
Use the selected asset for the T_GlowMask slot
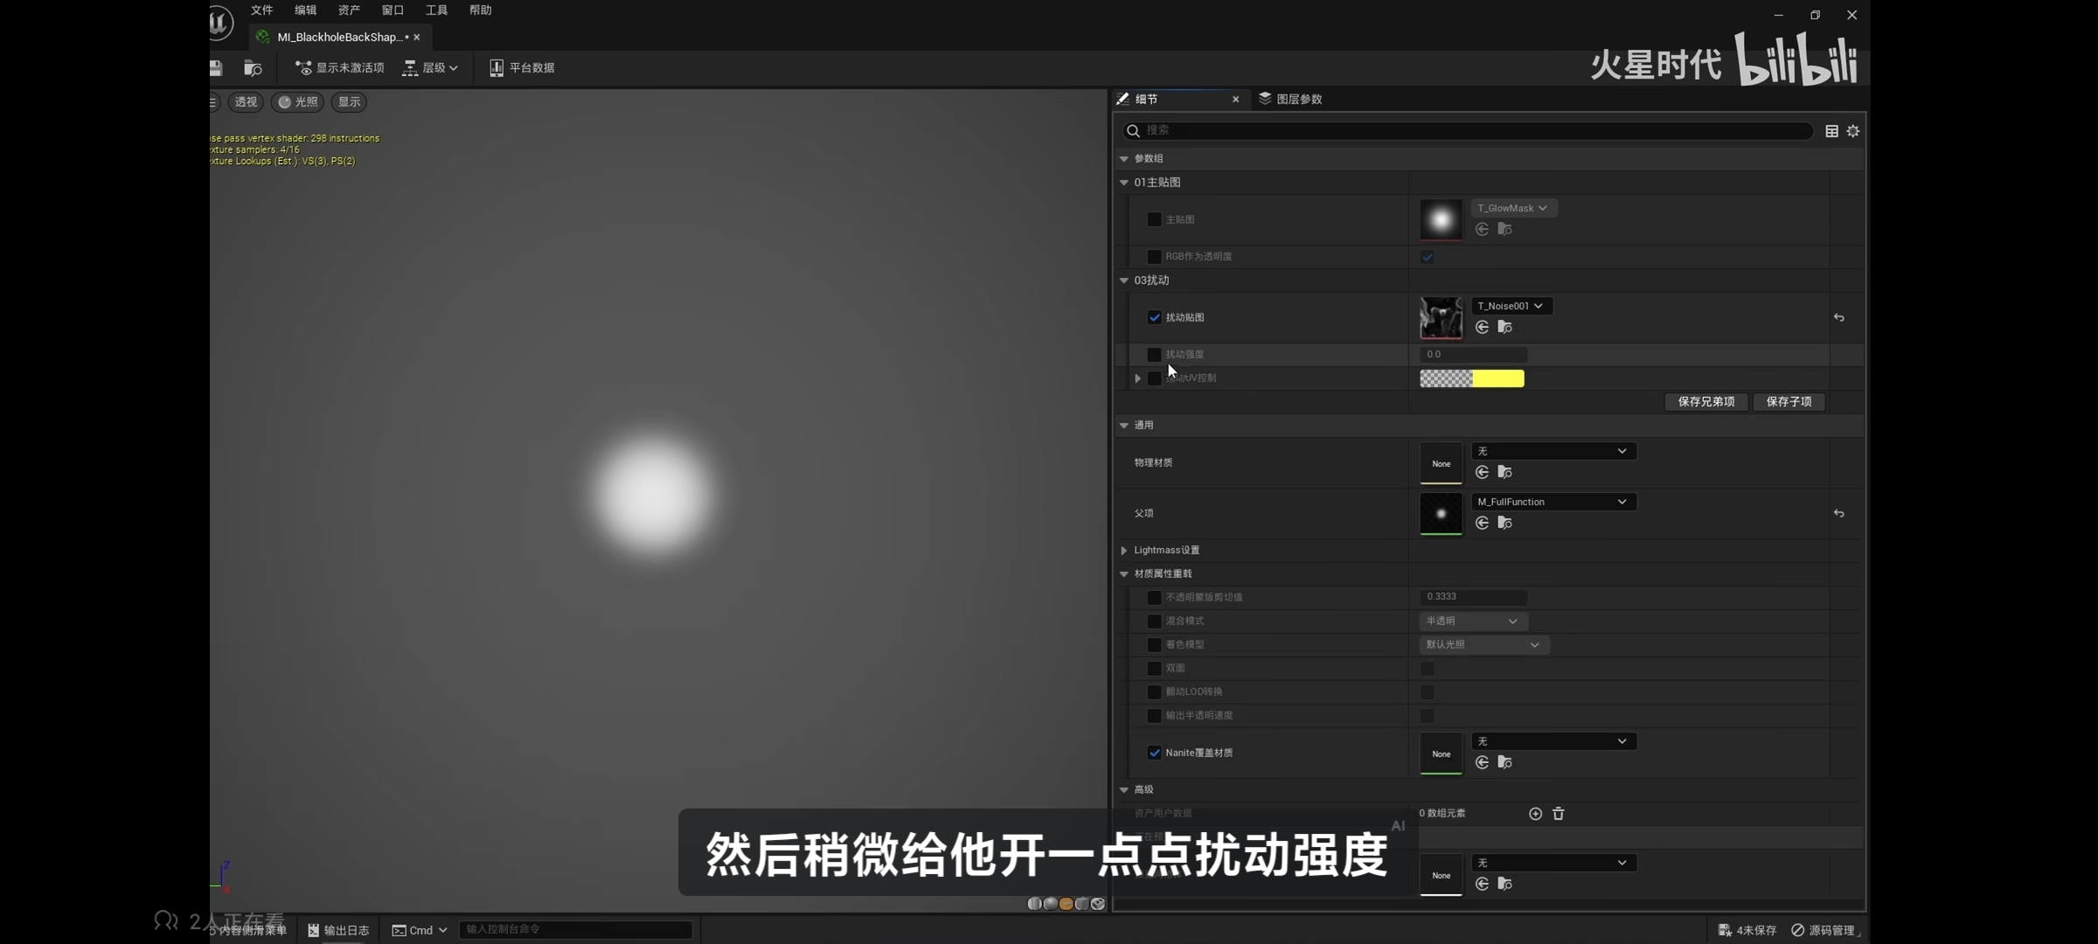(x=1482, y=229)
